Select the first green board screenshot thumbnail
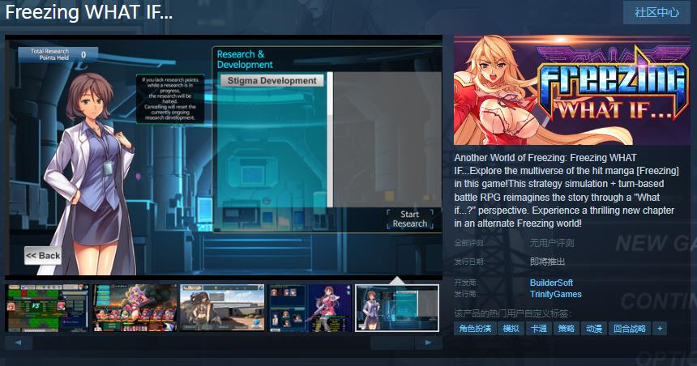The height and width of the screenshot is (366, 697). (46, 308)
